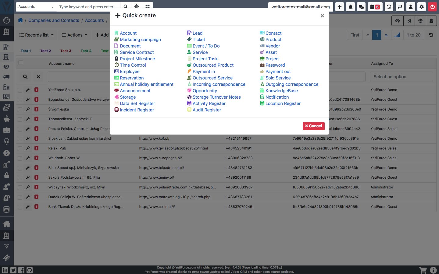The height and width of the screenshot is (274, 439).
Task: Tick the checkbox for Relax. Pub row
Action: pyautogui.click(x=20, y=149)
